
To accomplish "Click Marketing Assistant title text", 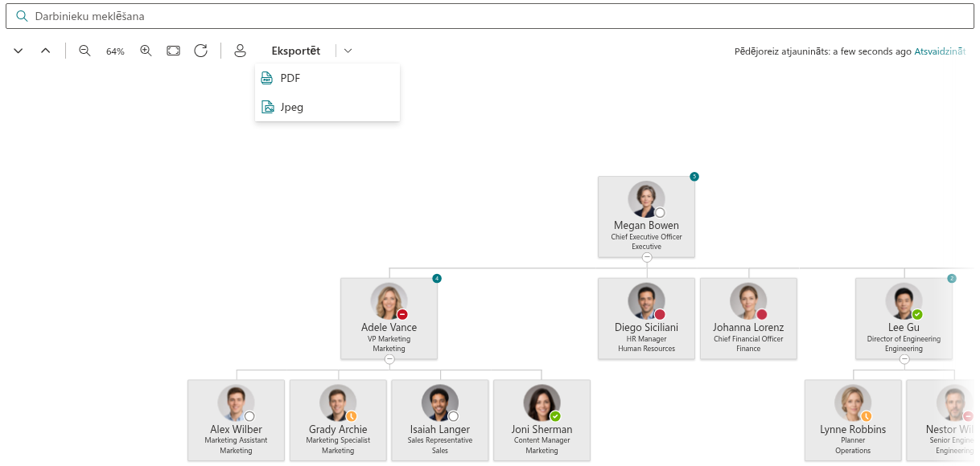I will pos(237,440).
